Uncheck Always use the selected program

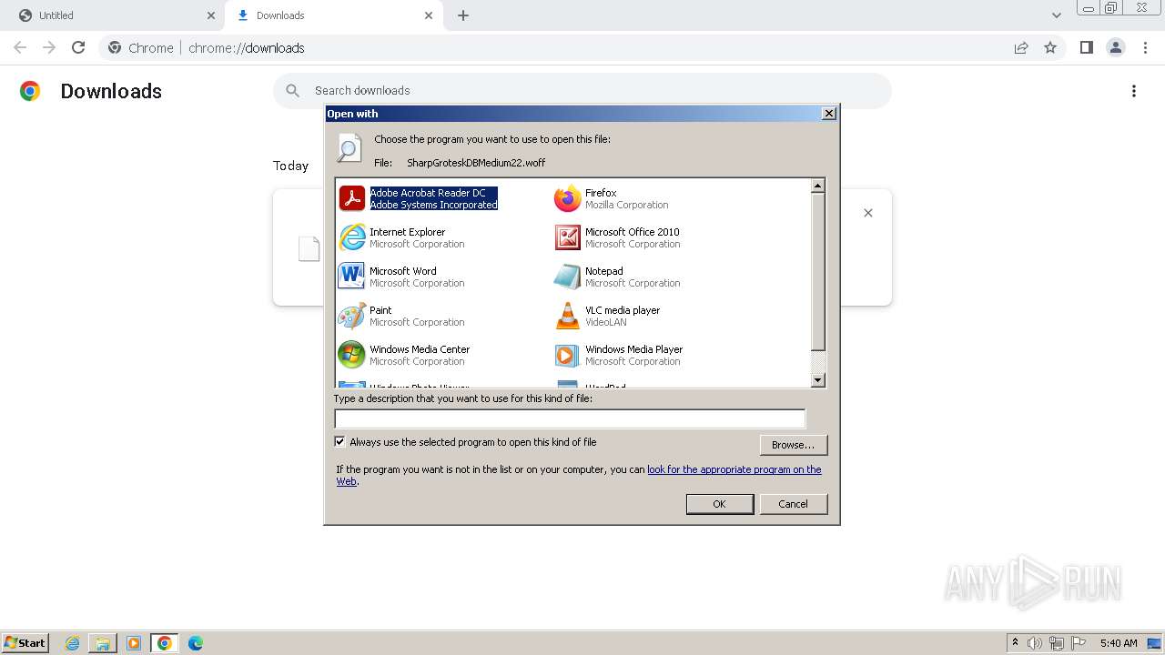[340, 442]
